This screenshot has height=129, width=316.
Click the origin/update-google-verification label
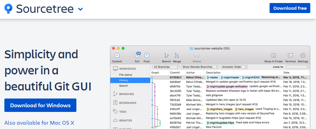pyautogui.click(x=227, y=86)
